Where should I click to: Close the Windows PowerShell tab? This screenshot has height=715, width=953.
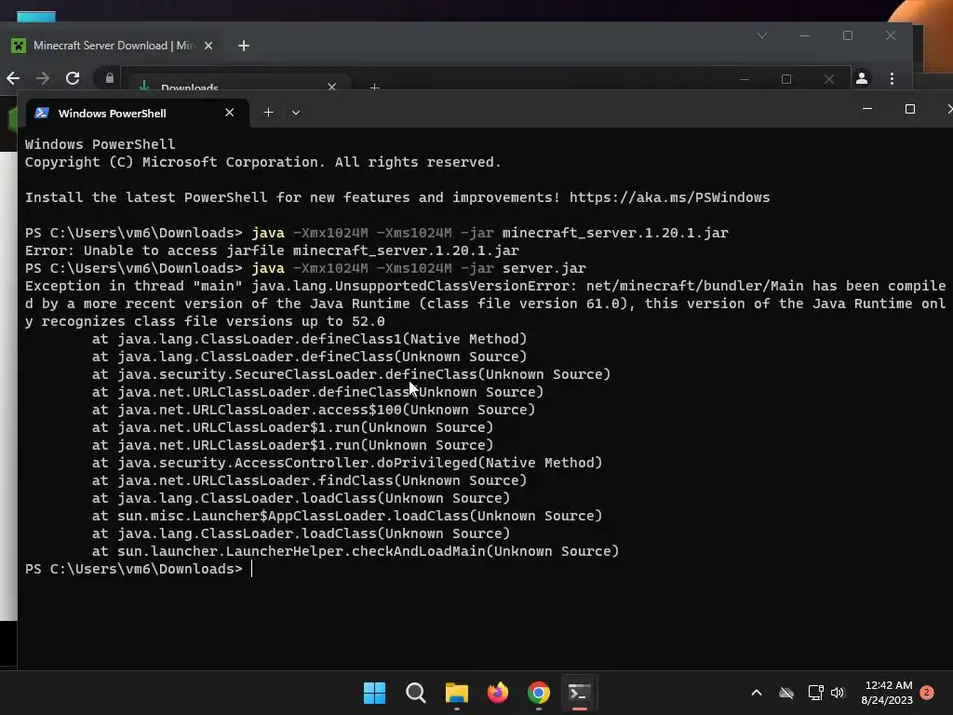pyautogui.click(x=229, y=113)
